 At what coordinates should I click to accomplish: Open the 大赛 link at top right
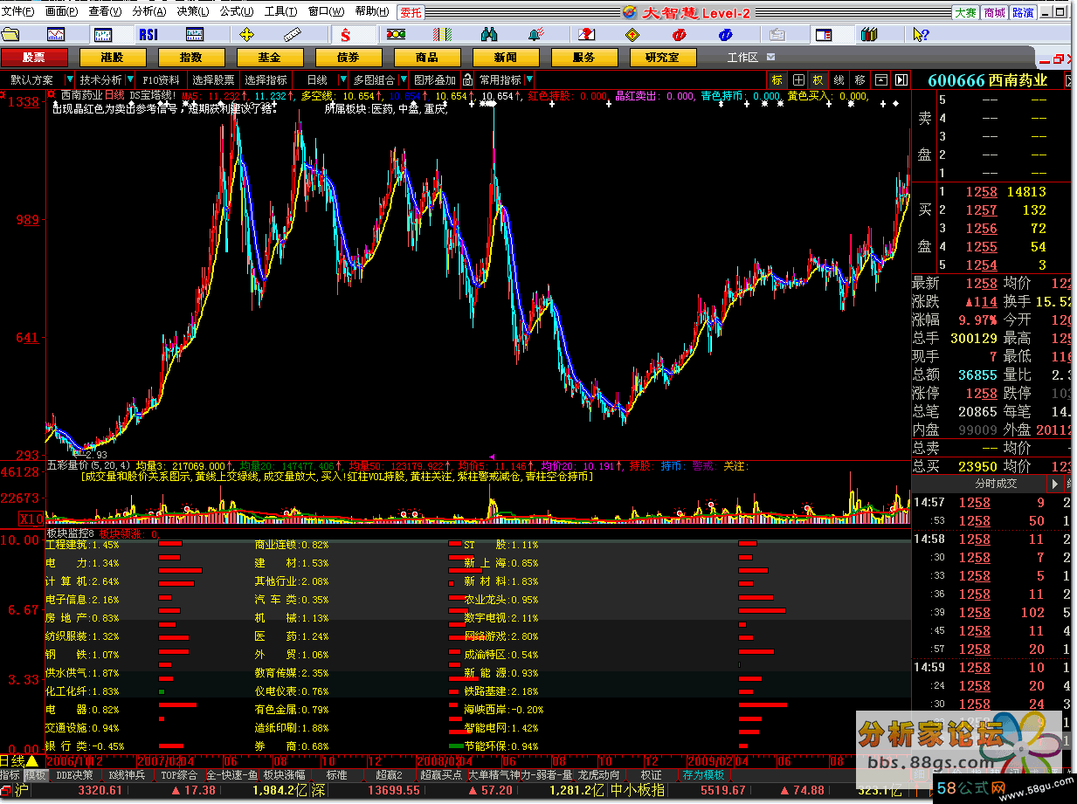965,12
